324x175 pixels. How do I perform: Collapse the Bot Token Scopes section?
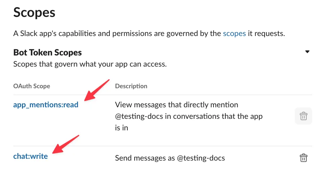(307, 52)
